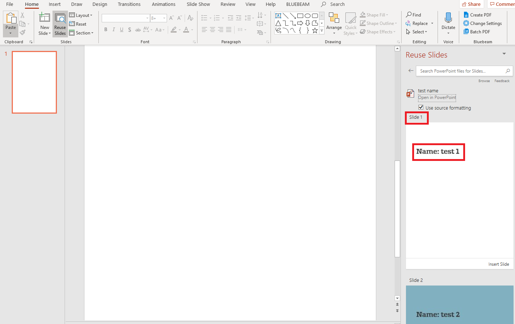Viewport: 515px width, 324px height.
Task: Click the Create PDF Bluebeam button
Action: click(478, 15)
